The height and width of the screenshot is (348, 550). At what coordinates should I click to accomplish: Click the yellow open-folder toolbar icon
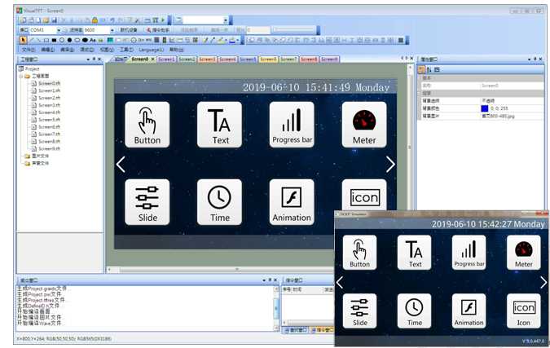click(x=46, y=20)
